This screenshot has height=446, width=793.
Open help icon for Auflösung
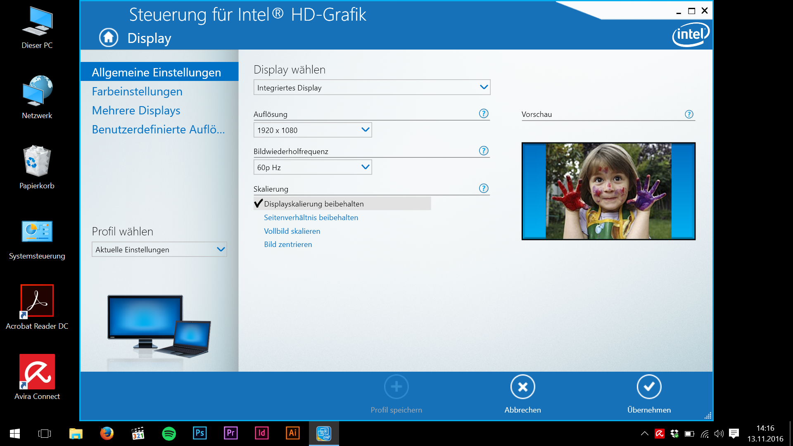[x=484, y=114]
